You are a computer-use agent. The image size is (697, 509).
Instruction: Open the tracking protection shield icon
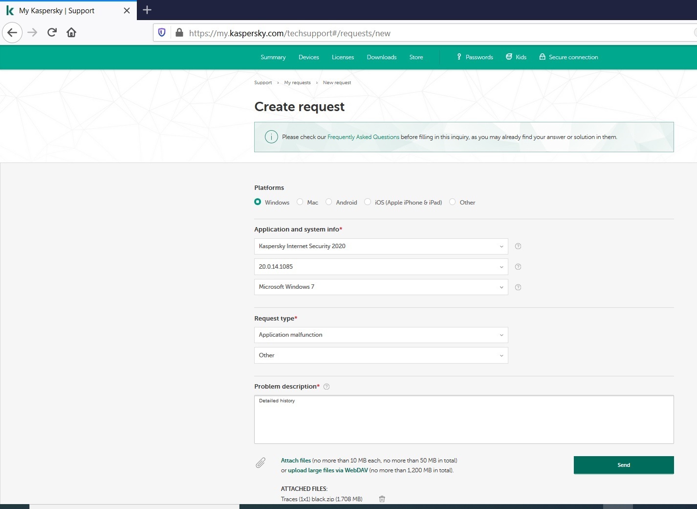[x=162, y=33]
